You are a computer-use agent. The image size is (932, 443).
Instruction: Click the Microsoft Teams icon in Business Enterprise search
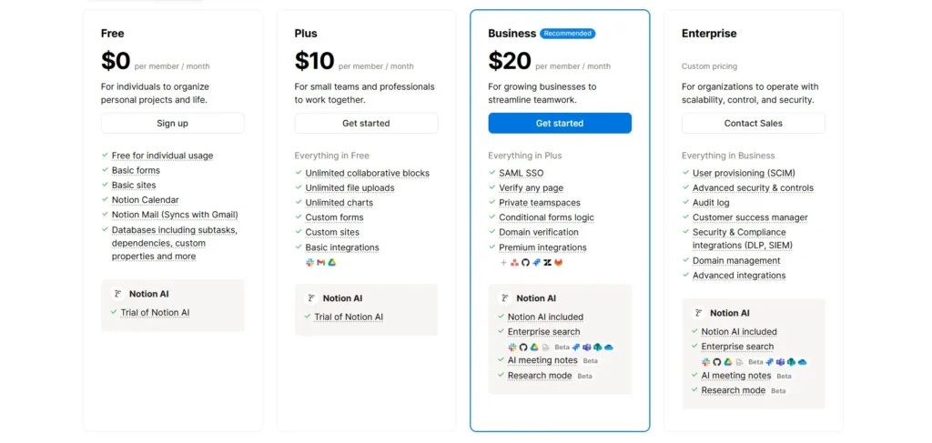click(586, 347)
